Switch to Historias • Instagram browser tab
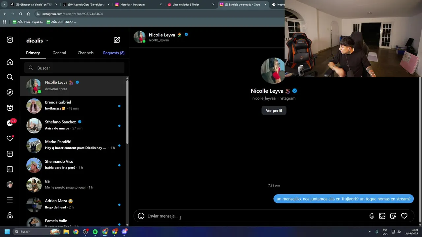Viewport: 422px width, 237px height. [138, 5]
